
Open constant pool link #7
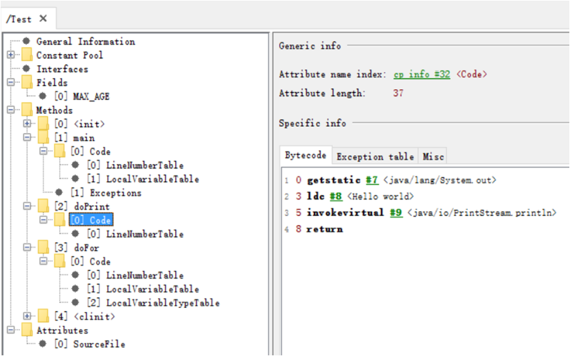372,180
